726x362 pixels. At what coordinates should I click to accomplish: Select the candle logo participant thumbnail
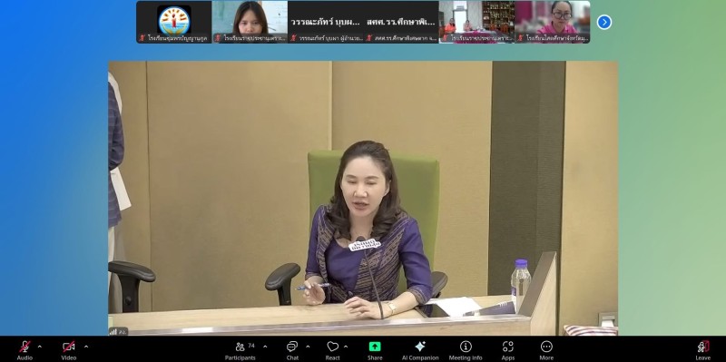pos(174,22)
